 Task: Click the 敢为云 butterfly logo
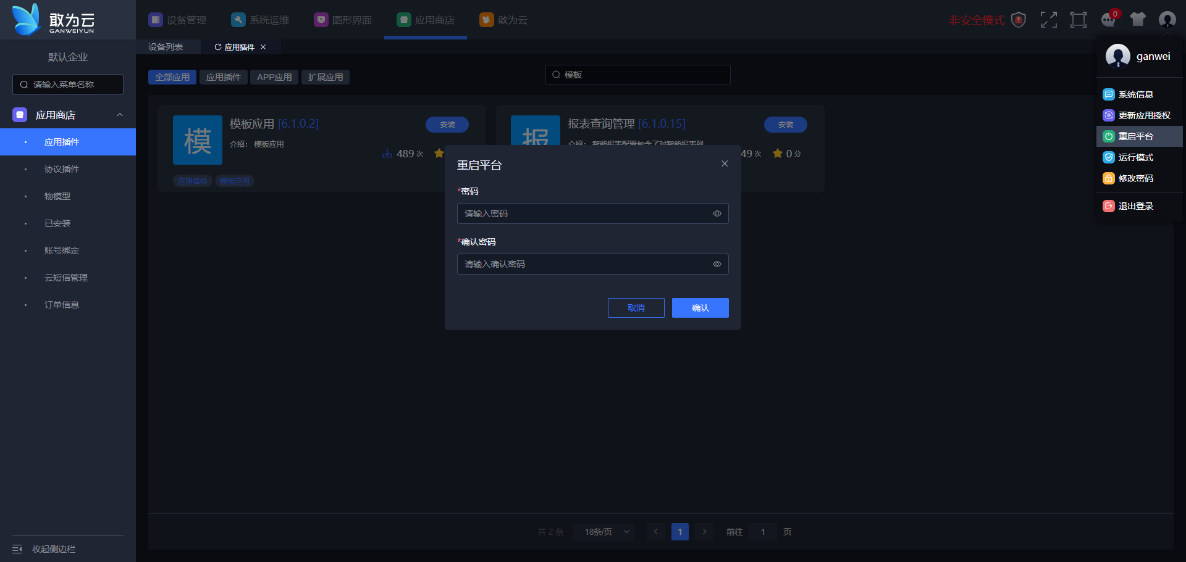click(x=26, y=20)
